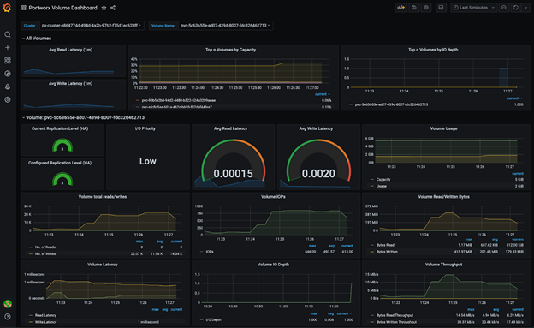Zoom out time range with magnifier icon
This screenshot has height=328, width=534.
tap(504, 8)
